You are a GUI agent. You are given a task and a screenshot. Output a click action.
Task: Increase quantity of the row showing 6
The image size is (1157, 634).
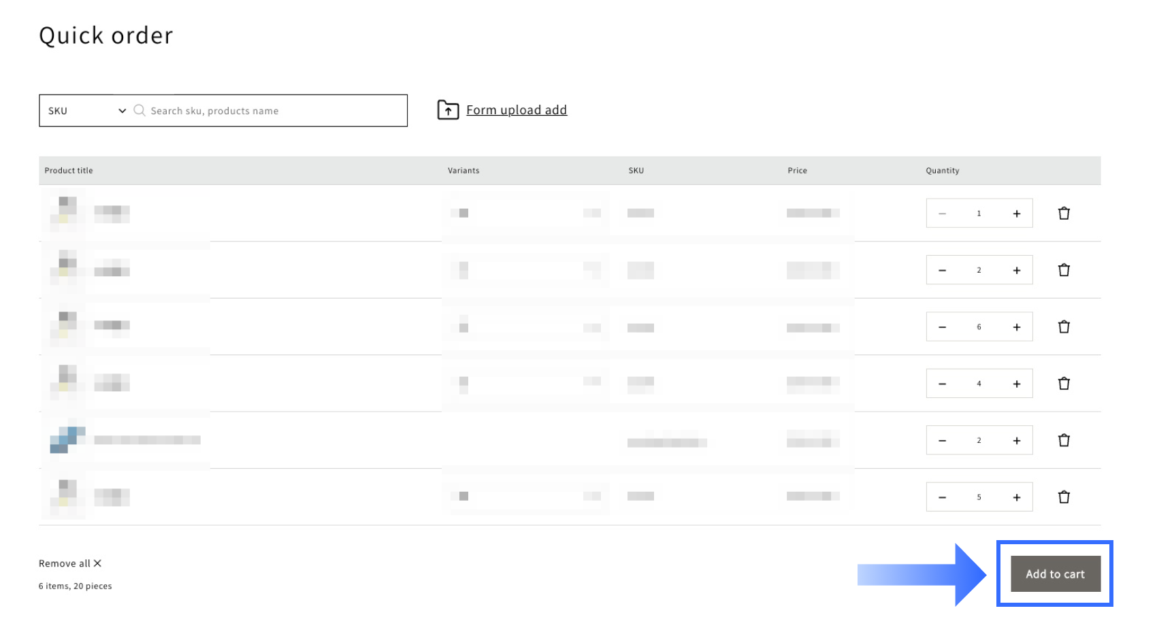pos(1017,327)
